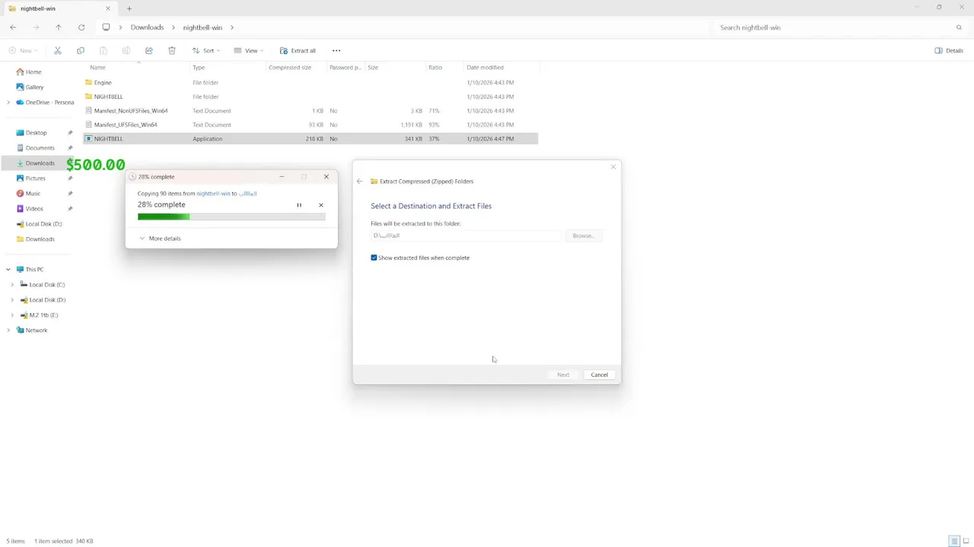This screenshot has width=974, height=547.
Task: Click the search magnifier icon
Action: (959, 27)
